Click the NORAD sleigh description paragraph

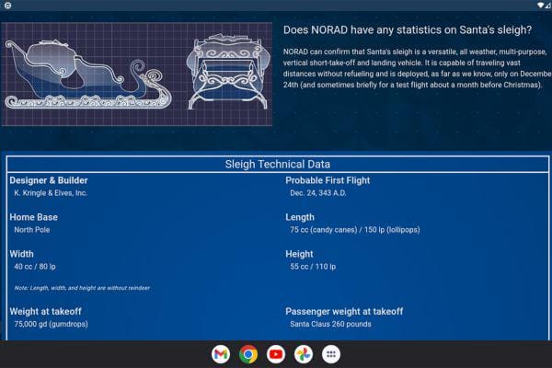(417, 68)
